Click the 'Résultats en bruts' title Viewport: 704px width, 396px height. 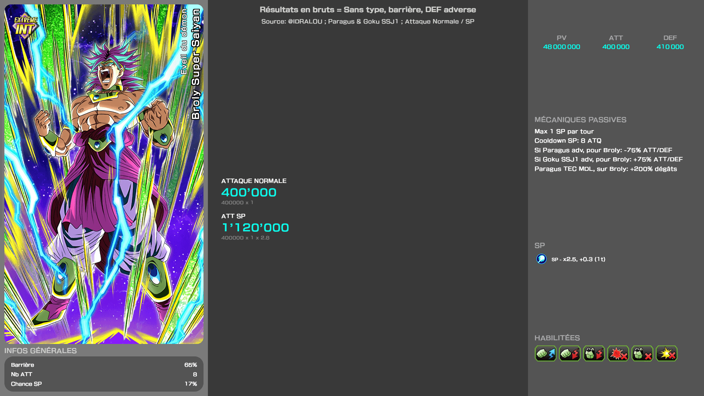click(368, 10)
